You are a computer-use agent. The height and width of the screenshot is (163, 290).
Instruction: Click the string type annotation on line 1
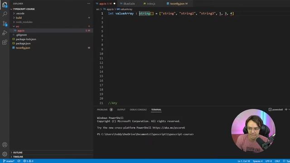145,14
